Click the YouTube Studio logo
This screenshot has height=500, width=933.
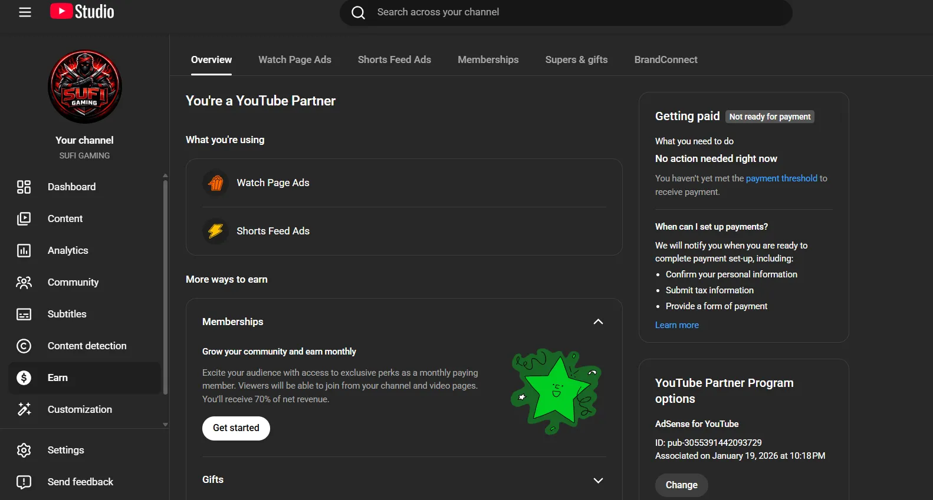82,12
